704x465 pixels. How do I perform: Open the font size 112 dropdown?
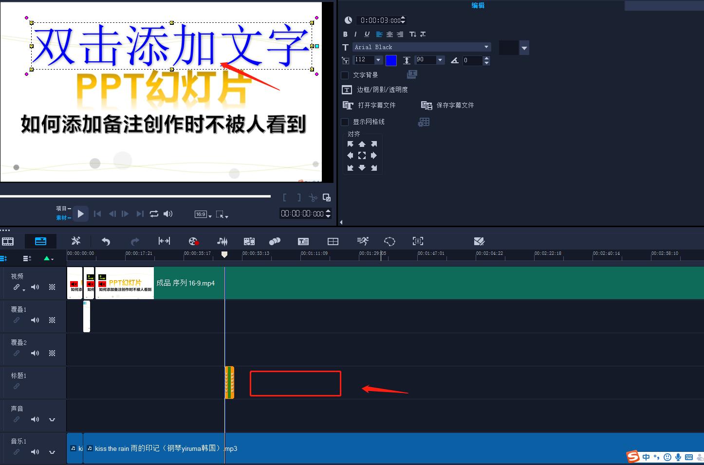pyautogui.click(x=378, y=59)
